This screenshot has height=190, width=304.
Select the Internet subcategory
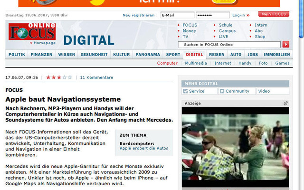point(223,63)
